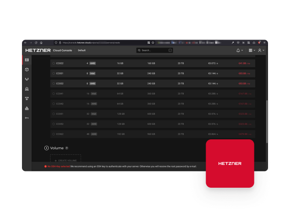Click the Create Volume button
290x211 pixels.
tap(65, 161)
